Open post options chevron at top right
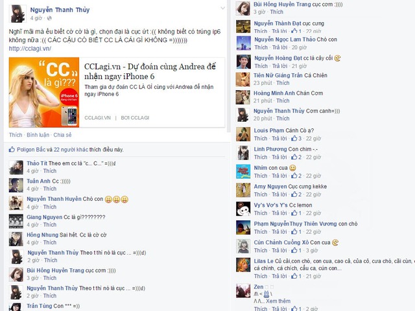Viewport: 415px width, 311px height. [223, 8]
